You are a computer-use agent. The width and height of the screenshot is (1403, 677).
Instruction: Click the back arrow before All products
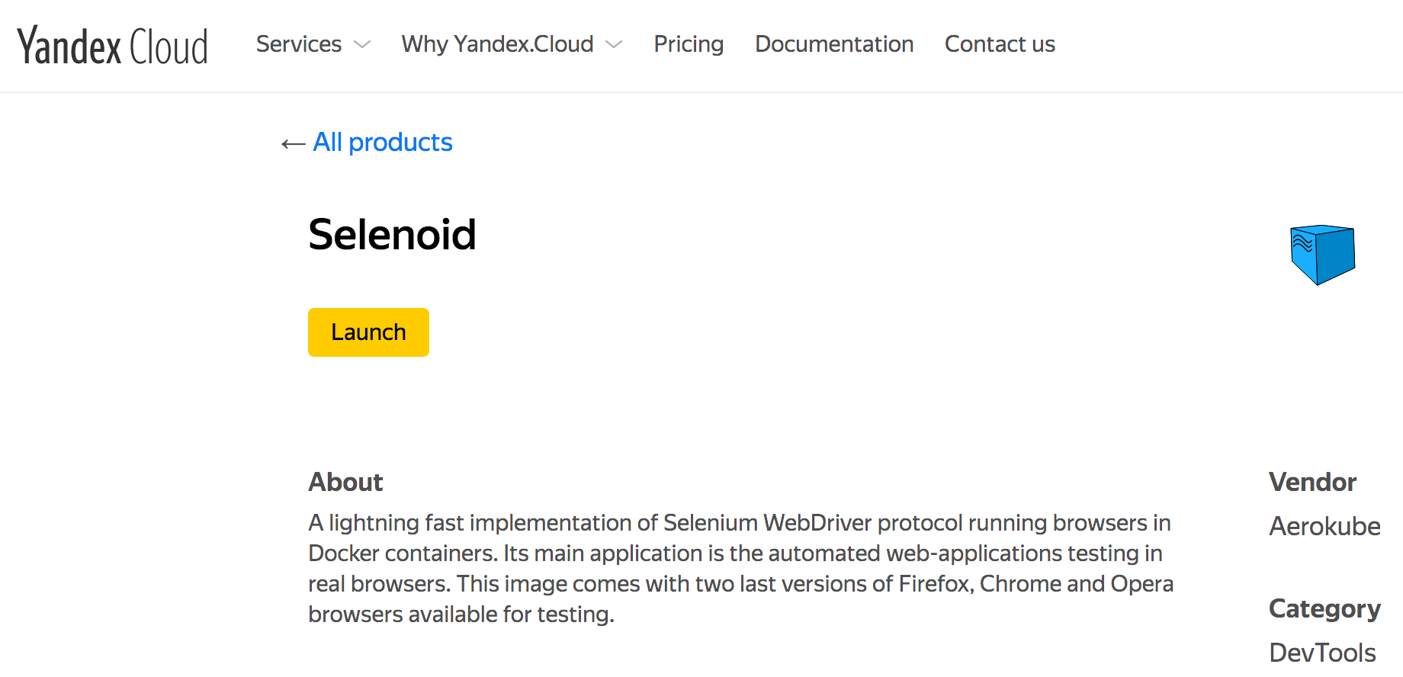[293, 143]
